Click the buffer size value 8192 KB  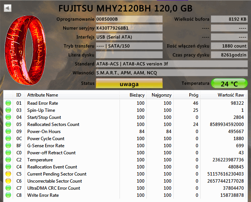pos(229,19)
